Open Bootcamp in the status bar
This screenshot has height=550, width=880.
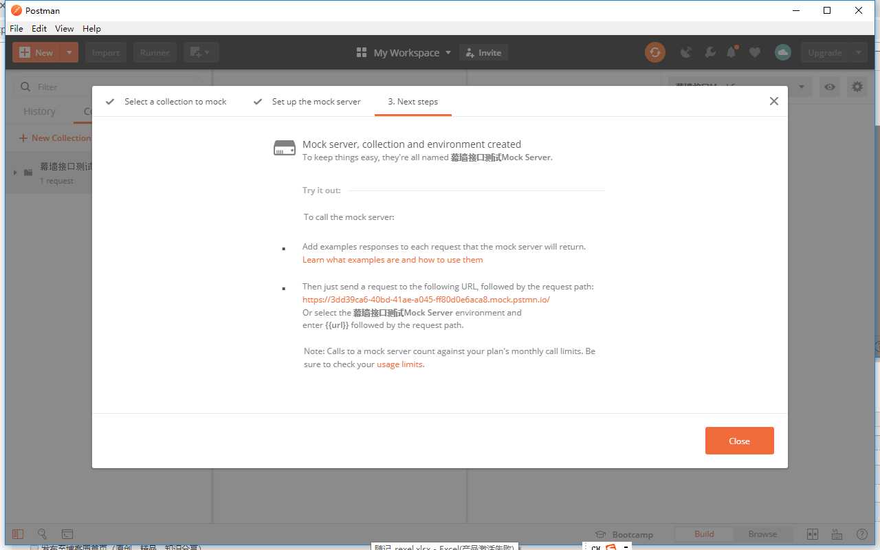pyautogui.click(x=624, y=534)
